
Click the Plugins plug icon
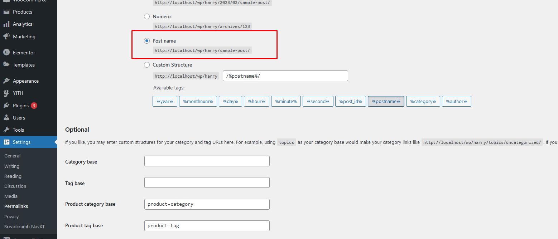tap(6, 106)
